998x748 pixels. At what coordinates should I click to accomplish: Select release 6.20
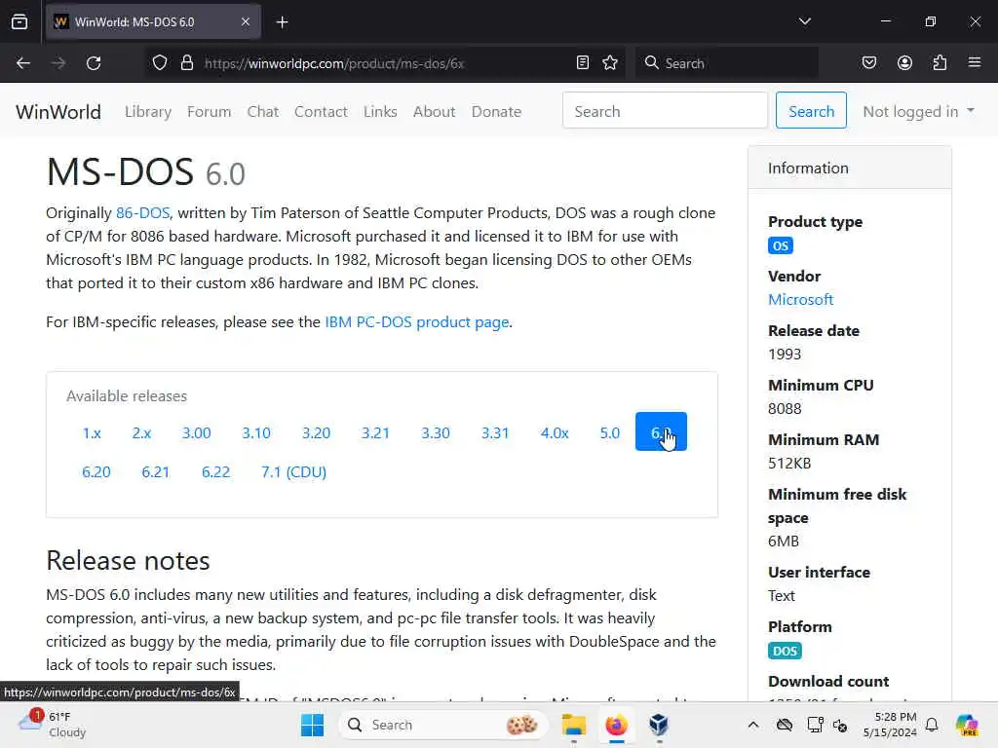96,472
